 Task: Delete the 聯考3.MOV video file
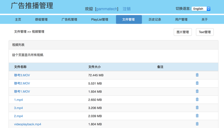coord(197,75)
